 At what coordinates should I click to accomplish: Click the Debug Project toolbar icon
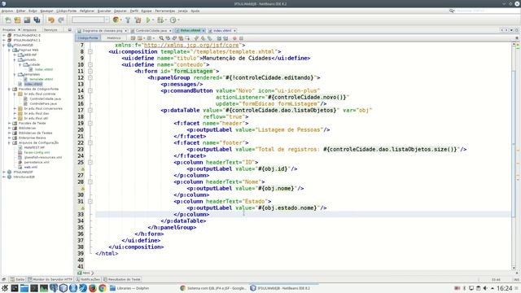[x=160, y=20]
